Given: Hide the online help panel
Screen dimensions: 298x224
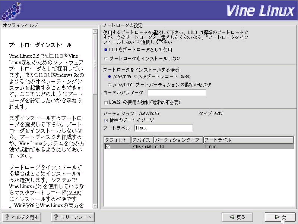Looking at the screenshot, I should 22,217.
